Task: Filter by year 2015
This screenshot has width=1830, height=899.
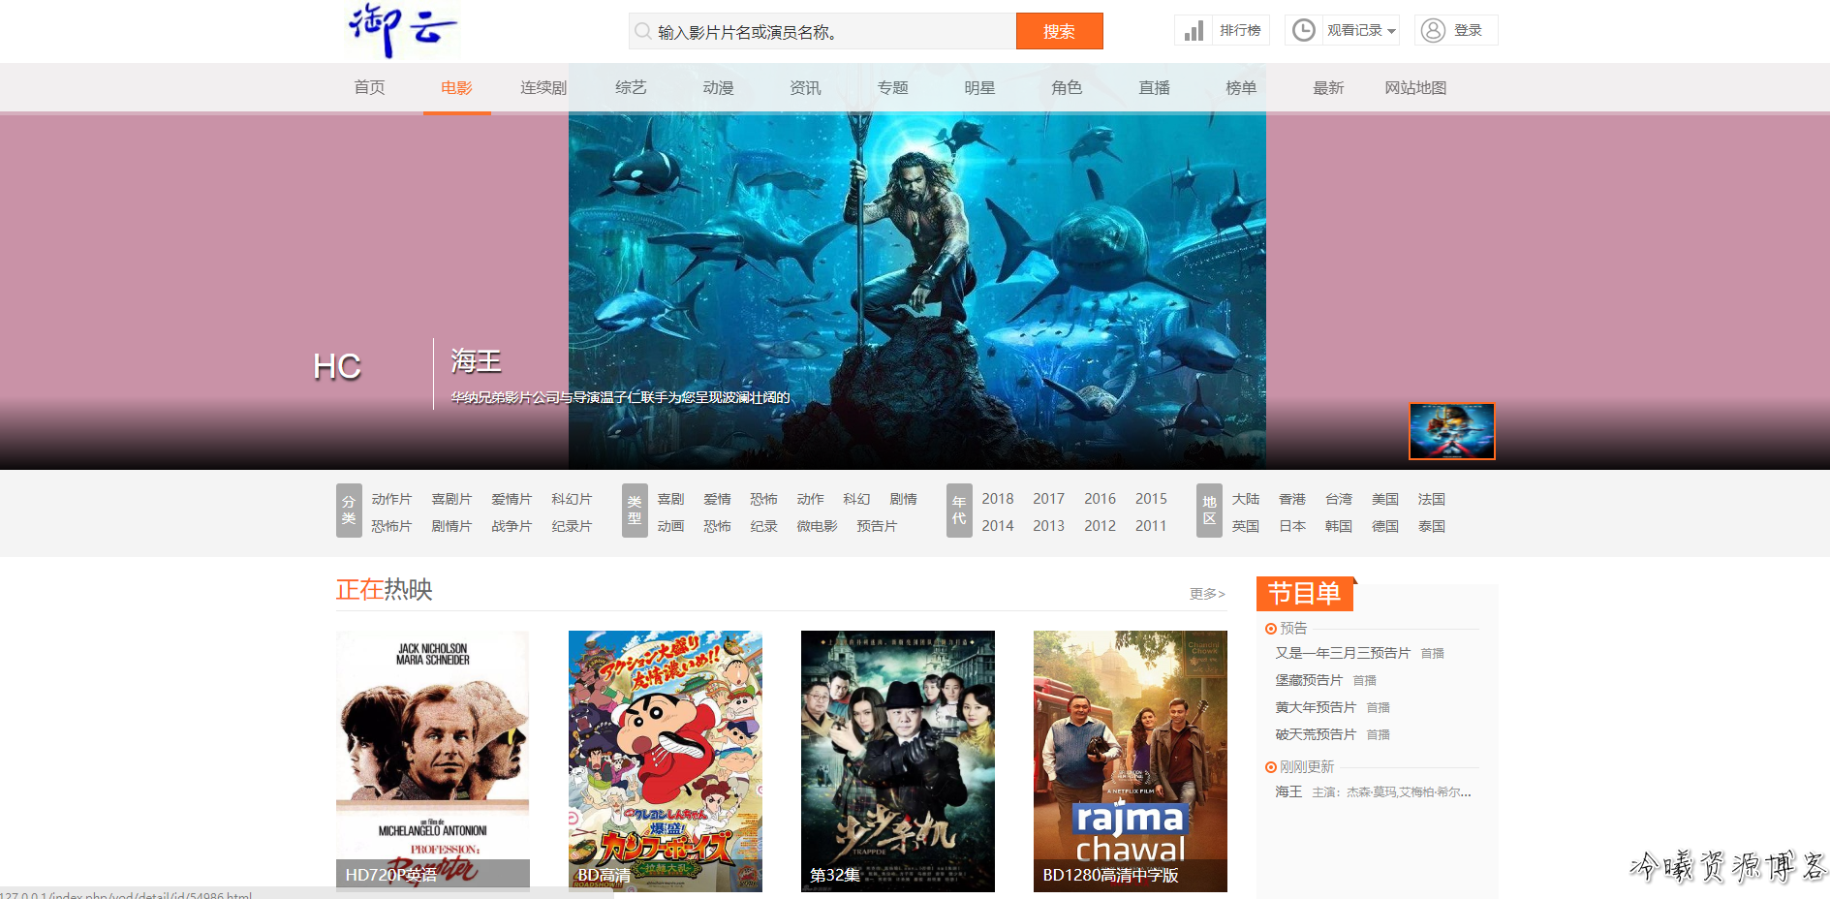Action: click(1151, 499)
